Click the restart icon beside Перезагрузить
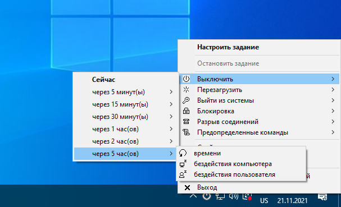The image size is (341, 207). [186, 90]
